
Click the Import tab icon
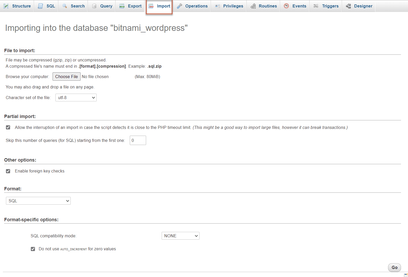click(x=151, y=6)
